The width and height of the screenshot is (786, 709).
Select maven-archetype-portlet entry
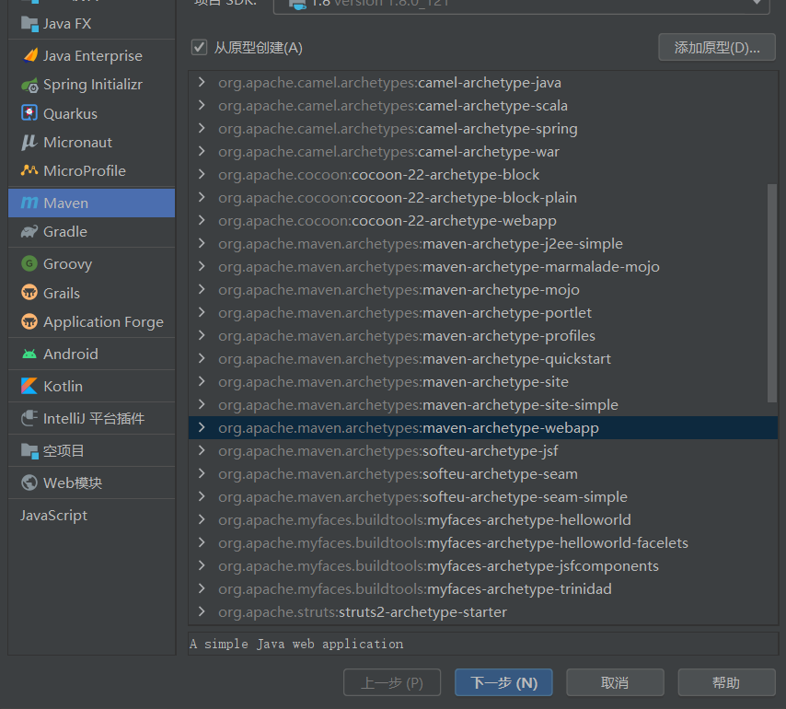[x=482, y=313]
